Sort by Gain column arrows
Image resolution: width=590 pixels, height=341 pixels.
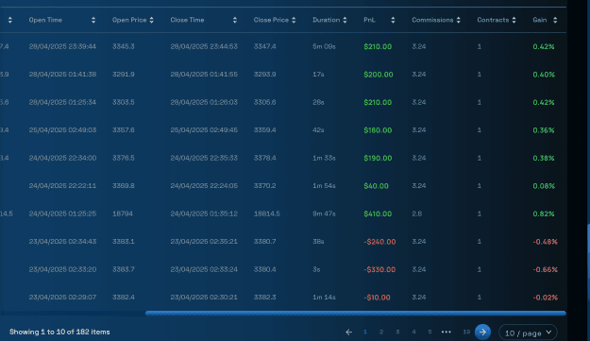(555, 21)
